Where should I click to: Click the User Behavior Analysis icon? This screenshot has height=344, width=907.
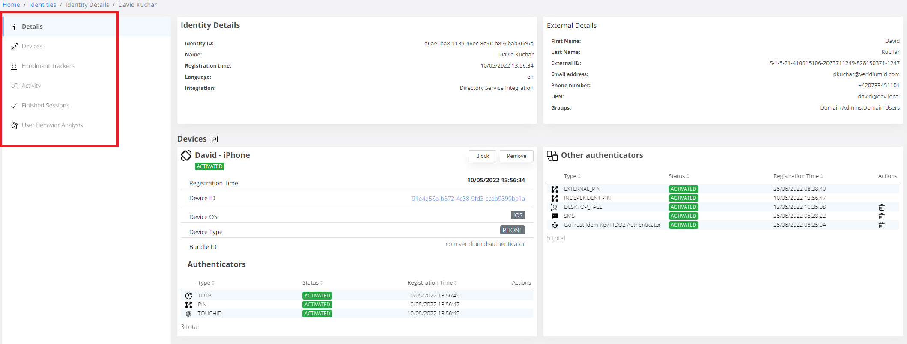[14, 125]
